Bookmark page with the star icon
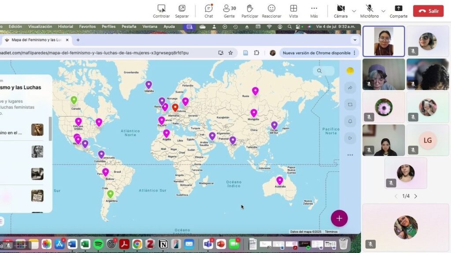The height and width of the screenshot is (253, 451). click(x=230, y=53)
